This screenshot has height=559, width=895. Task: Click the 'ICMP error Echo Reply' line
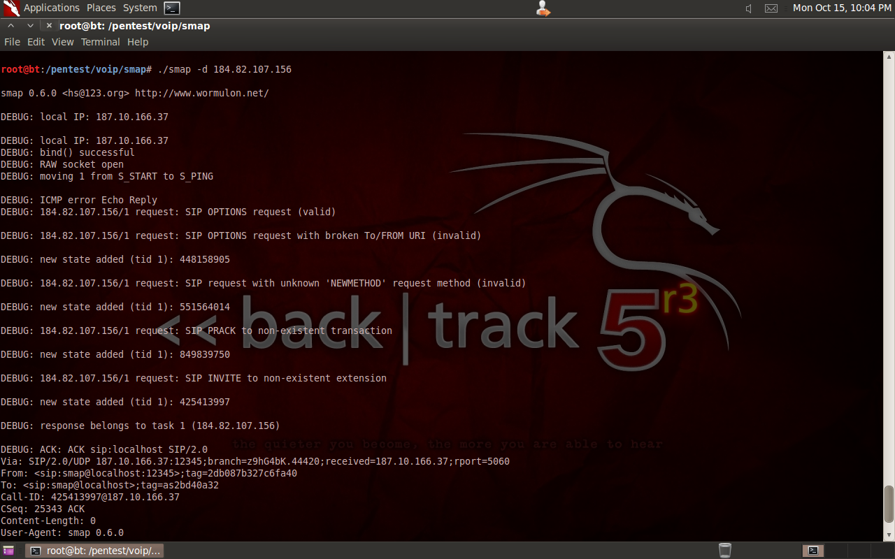79,200
